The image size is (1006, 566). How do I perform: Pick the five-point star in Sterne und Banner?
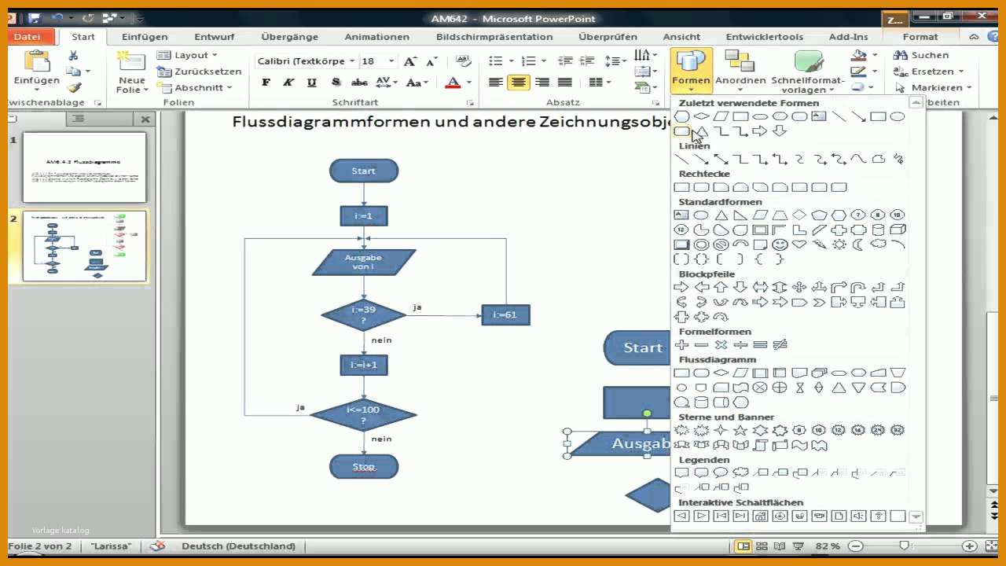[740, 430]
